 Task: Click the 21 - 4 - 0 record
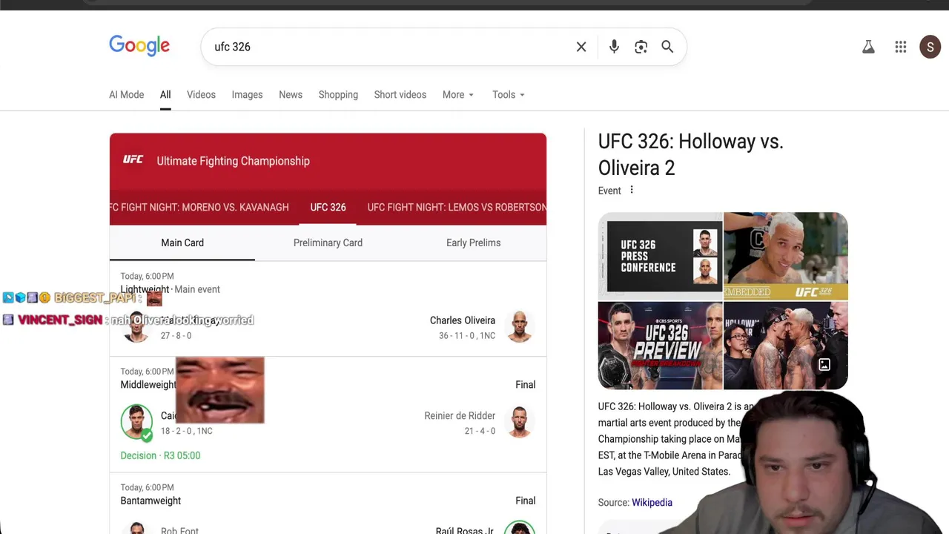pos(480,431)
